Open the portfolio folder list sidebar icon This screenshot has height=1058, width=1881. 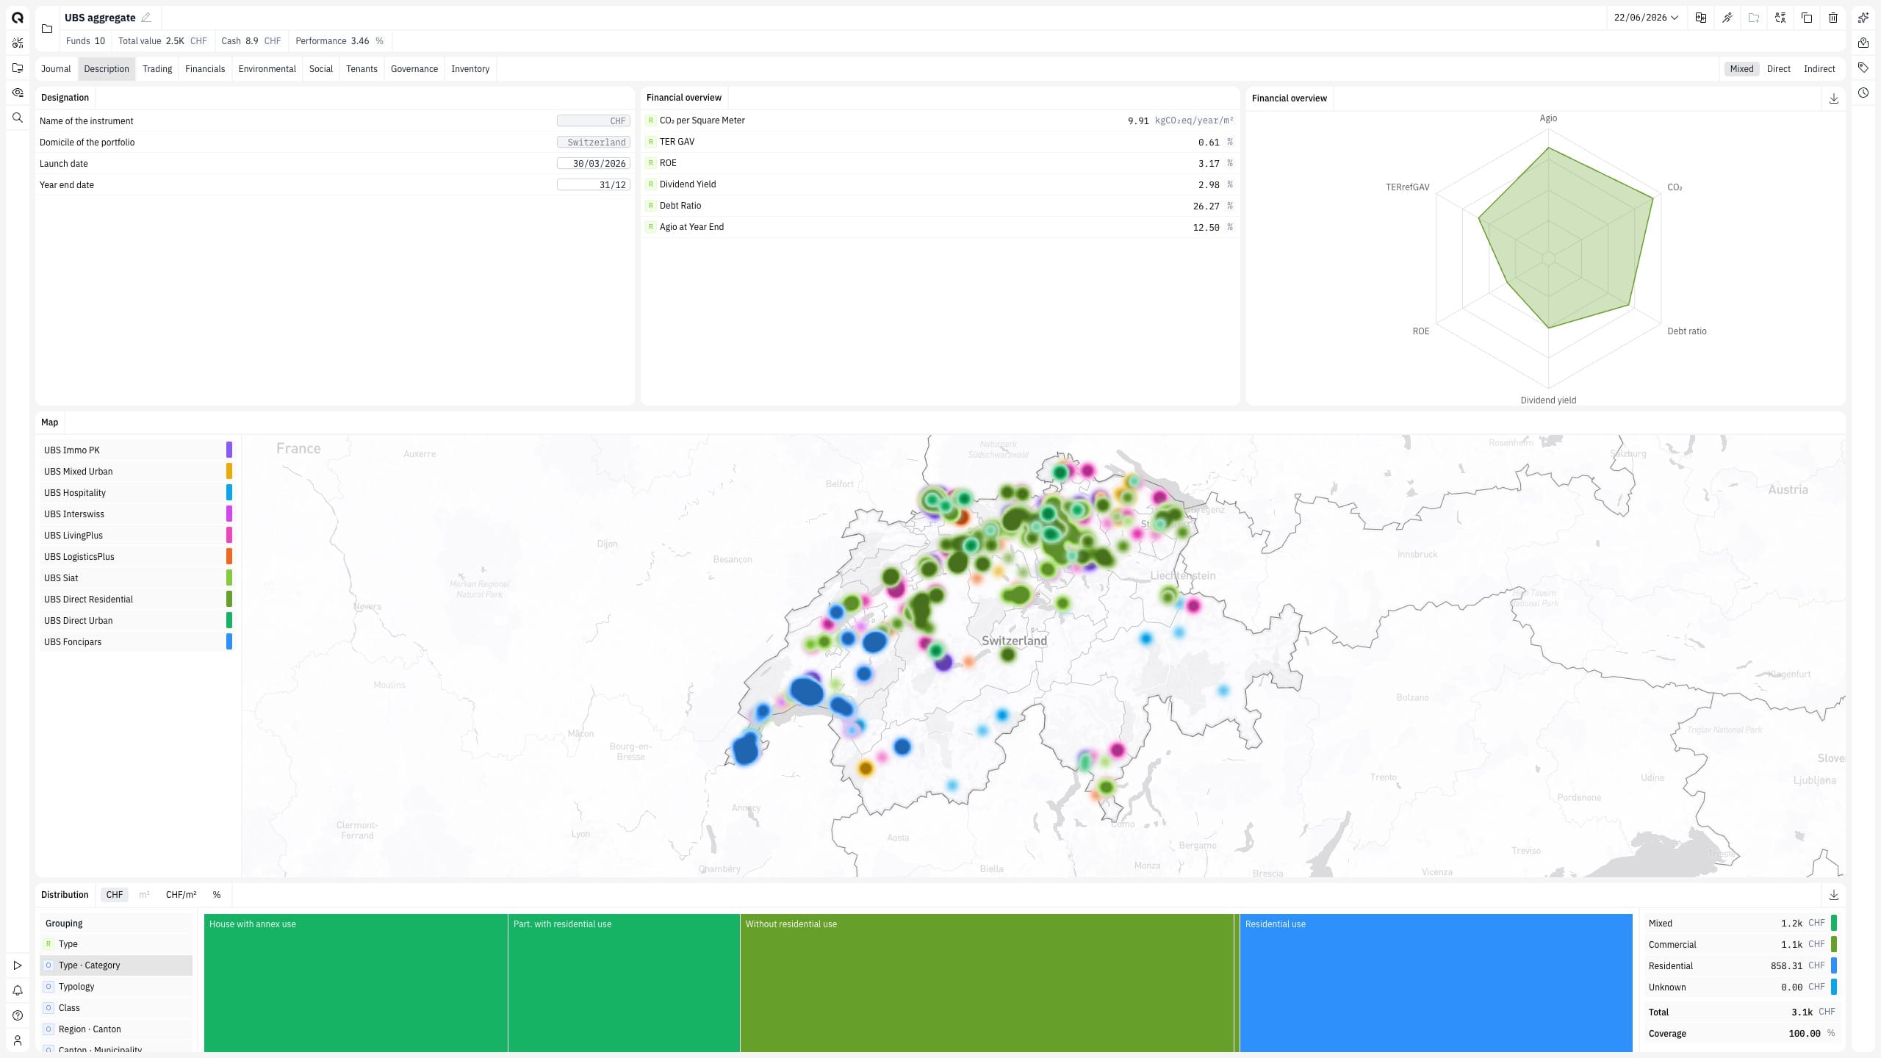18,68
